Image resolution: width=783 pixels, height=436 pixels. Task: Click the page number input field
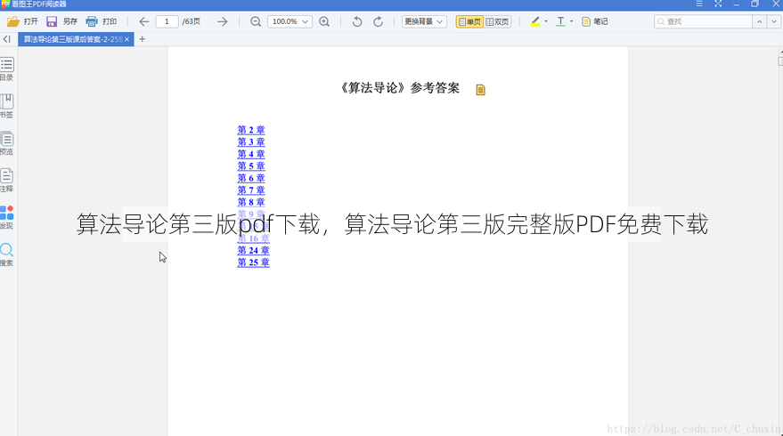[167, 21]
